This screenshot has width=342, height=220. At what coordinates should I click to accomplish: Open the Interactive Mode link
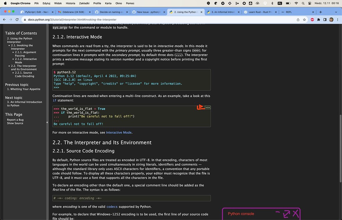point(119,132)
